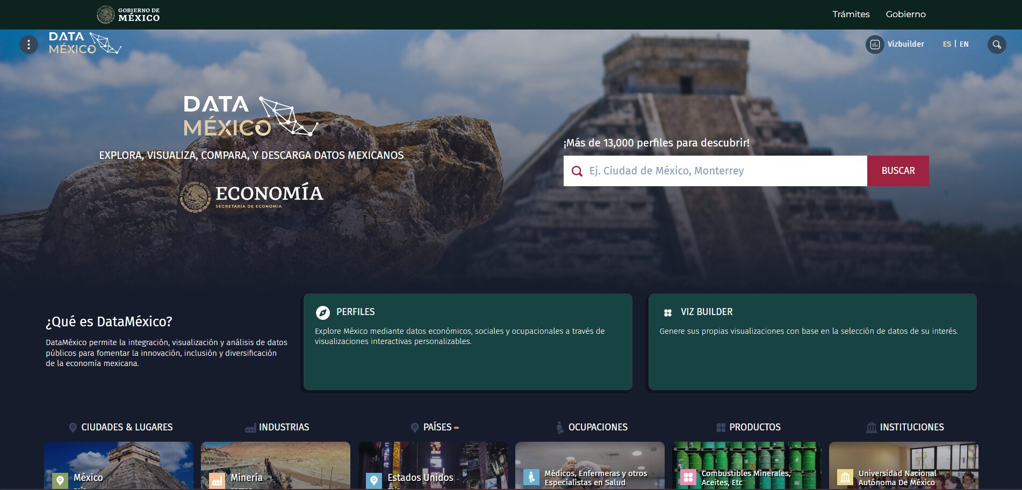Click the blue pin icon on Estados Unidos card
The height and width of the screenshot is (490, 1022).
tap(374, 480)
